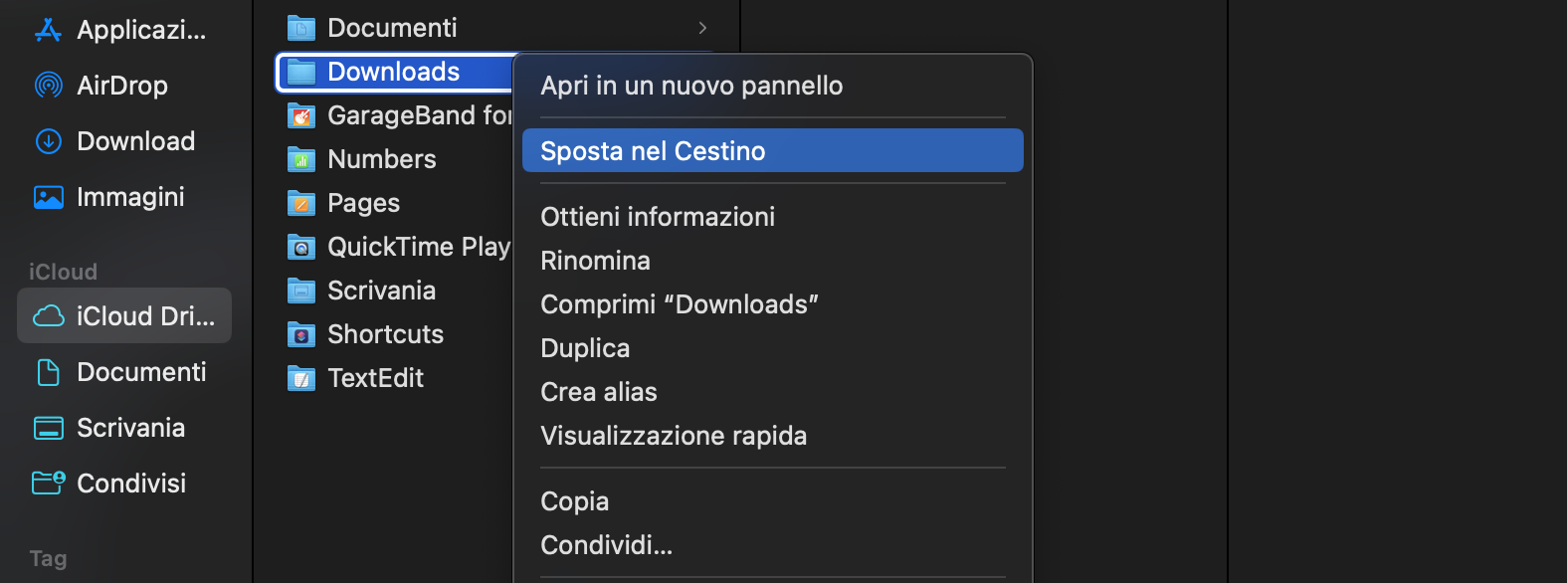
Task: Expand the Documenti folder chevron
Action: pos(702,27)
